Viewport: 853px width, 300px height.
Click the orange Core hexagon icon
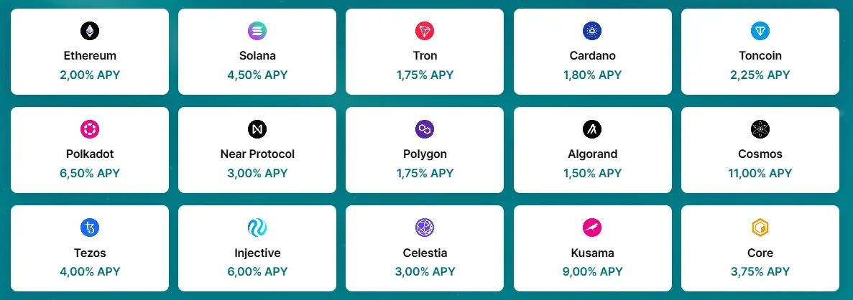(760, 228)
